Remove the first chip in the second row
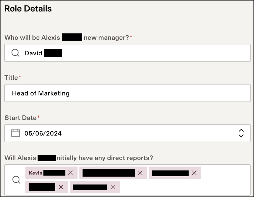 click(61, 187)
